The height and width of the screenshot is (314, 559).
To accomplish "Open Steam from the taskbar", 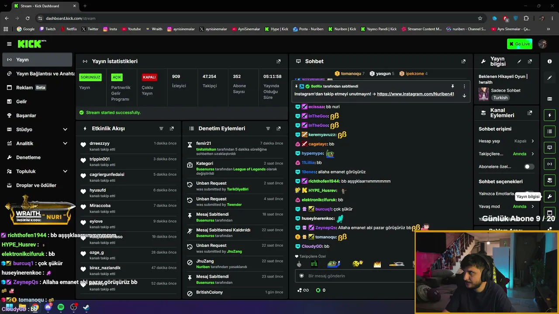I will point(86,307).
